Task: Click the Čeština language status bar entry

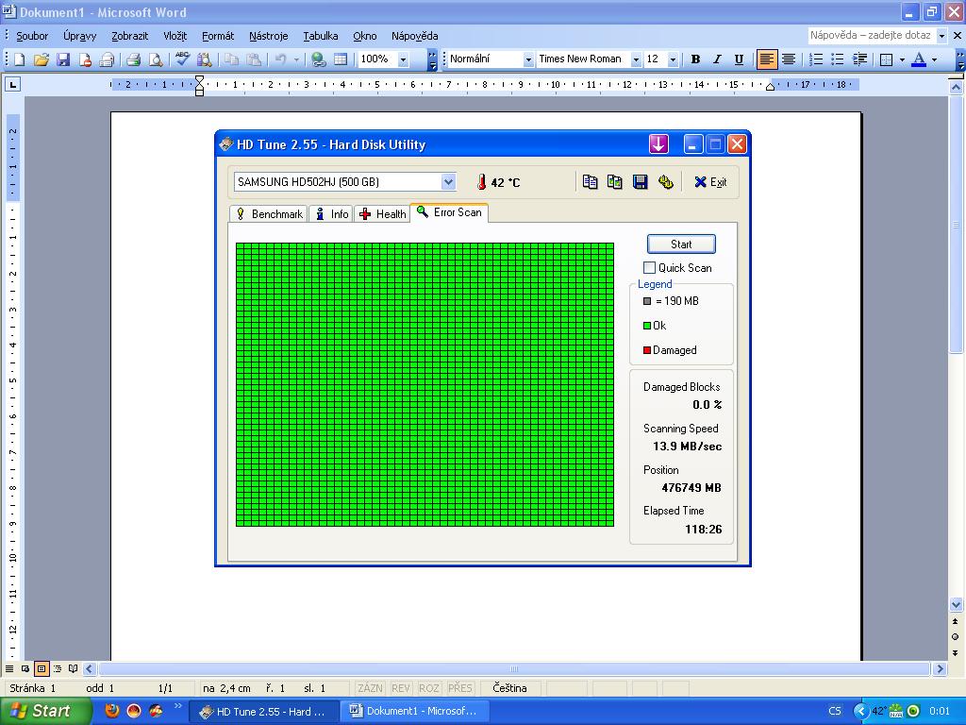Action: coord(509,688)
